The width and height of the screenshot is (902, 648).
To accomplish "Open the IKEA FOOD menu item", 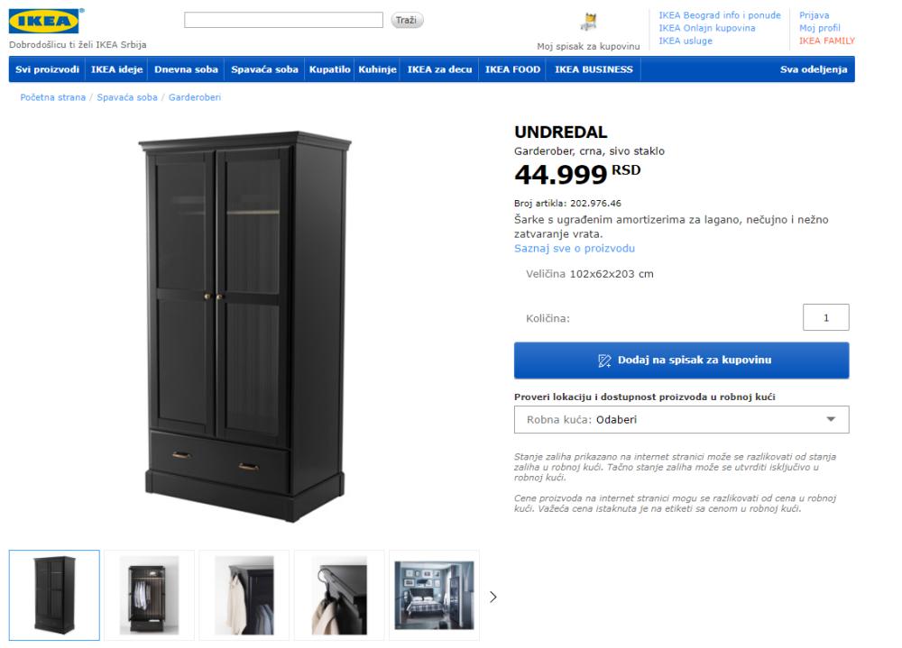I will (x=512, y=69).
